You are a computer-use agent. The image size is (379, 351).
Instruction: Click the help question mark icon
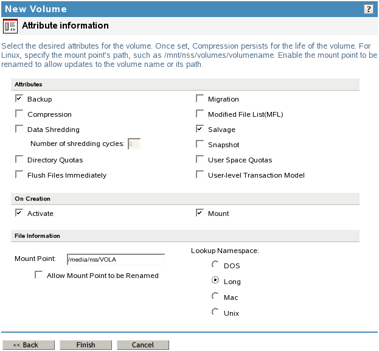369,9
